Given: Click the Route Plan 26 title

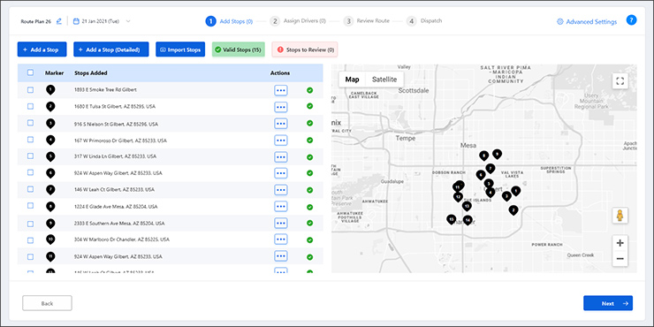Looking at the screenshot, I should [36, 21].
